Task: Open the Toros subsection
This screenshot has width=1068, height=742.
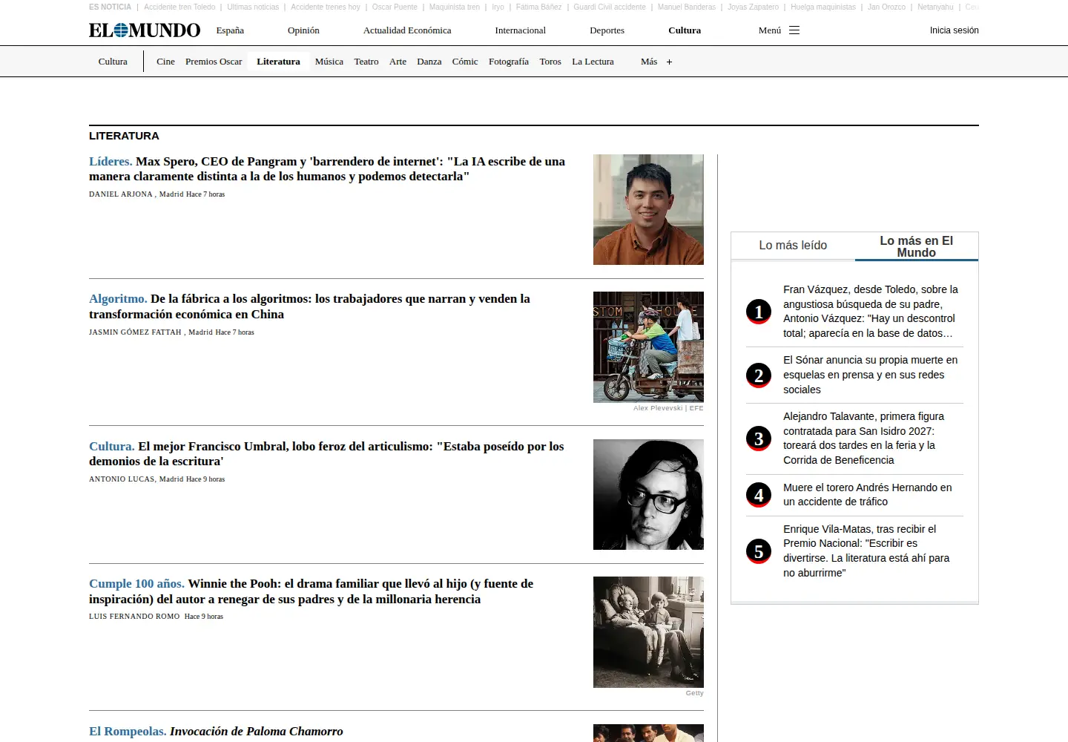Action: (550, 62)
